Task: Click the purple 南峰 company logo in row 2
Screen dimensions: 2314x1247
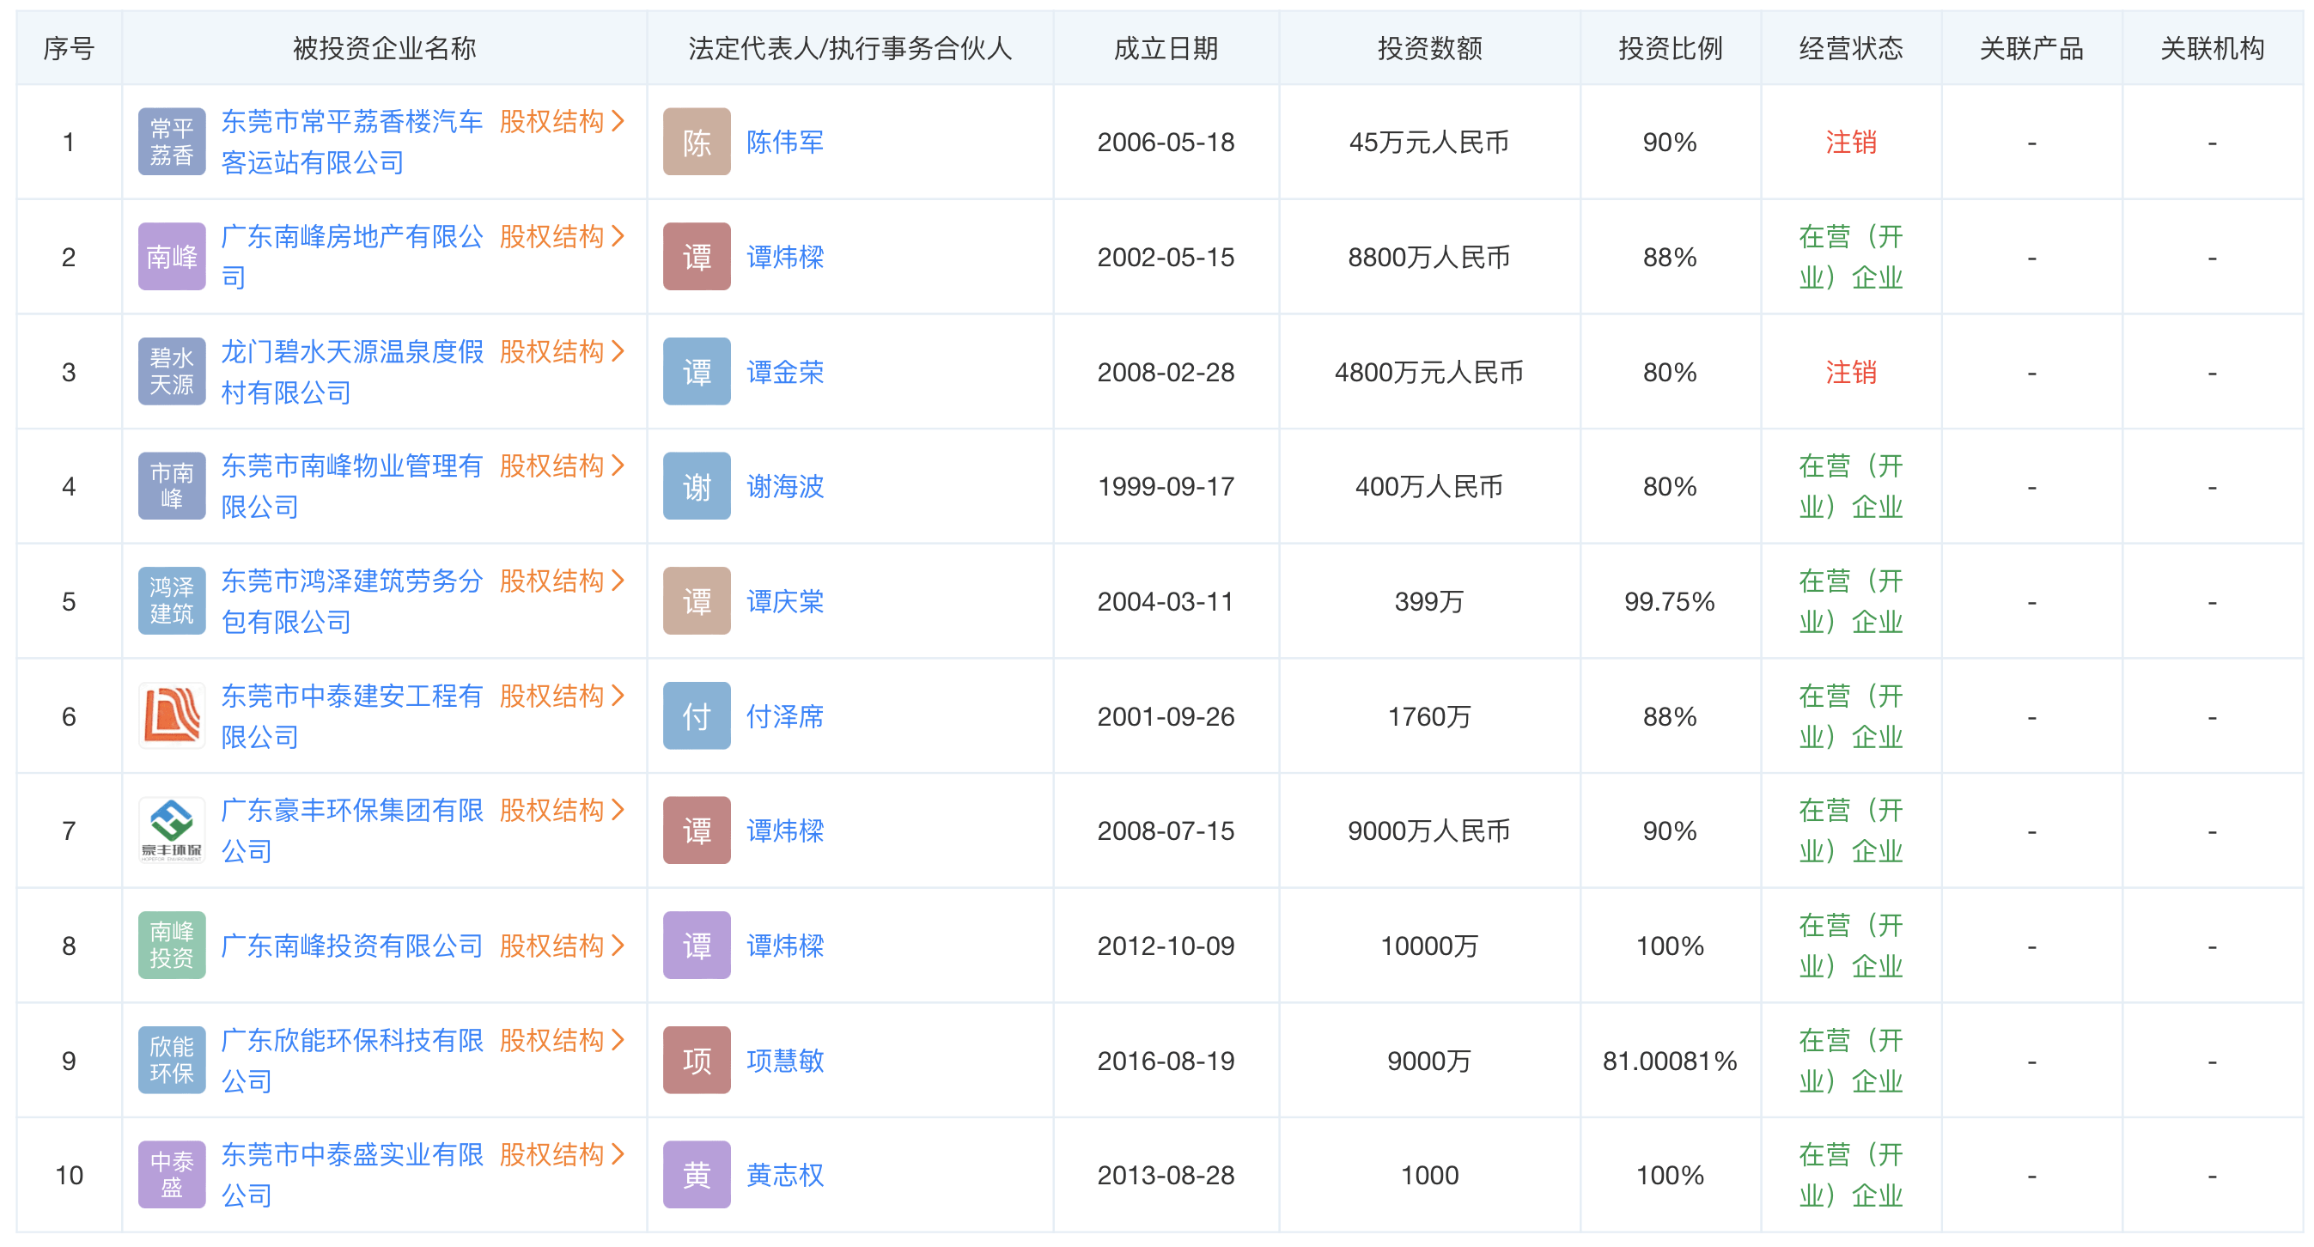Action: click(x=172, y=257)
